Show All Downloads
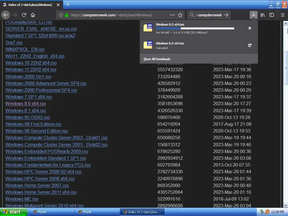The width and height of the screenshot is (288, 216). 157,59
